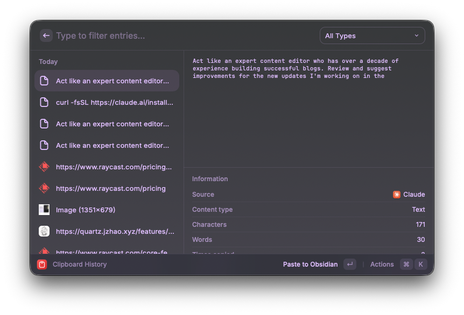
Task: Click the quartz.jzhao.xyz entry's site icon
Action: pyautogui.click(x=44, y=231)
